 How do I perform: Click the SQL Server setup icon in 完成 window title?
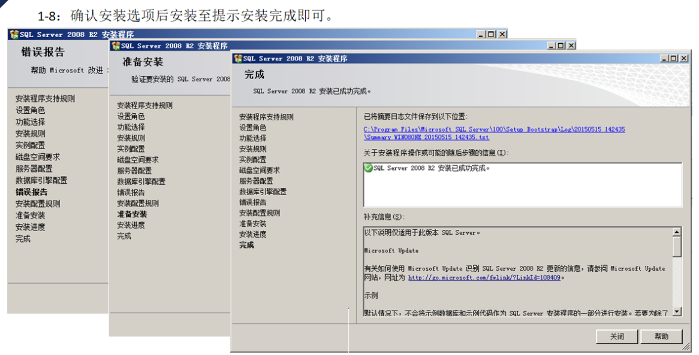point(237,58)
